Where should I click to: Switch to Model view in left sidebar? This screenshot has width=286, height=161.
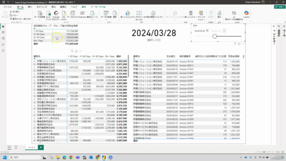pyautogui.click(x=3, y=38)
